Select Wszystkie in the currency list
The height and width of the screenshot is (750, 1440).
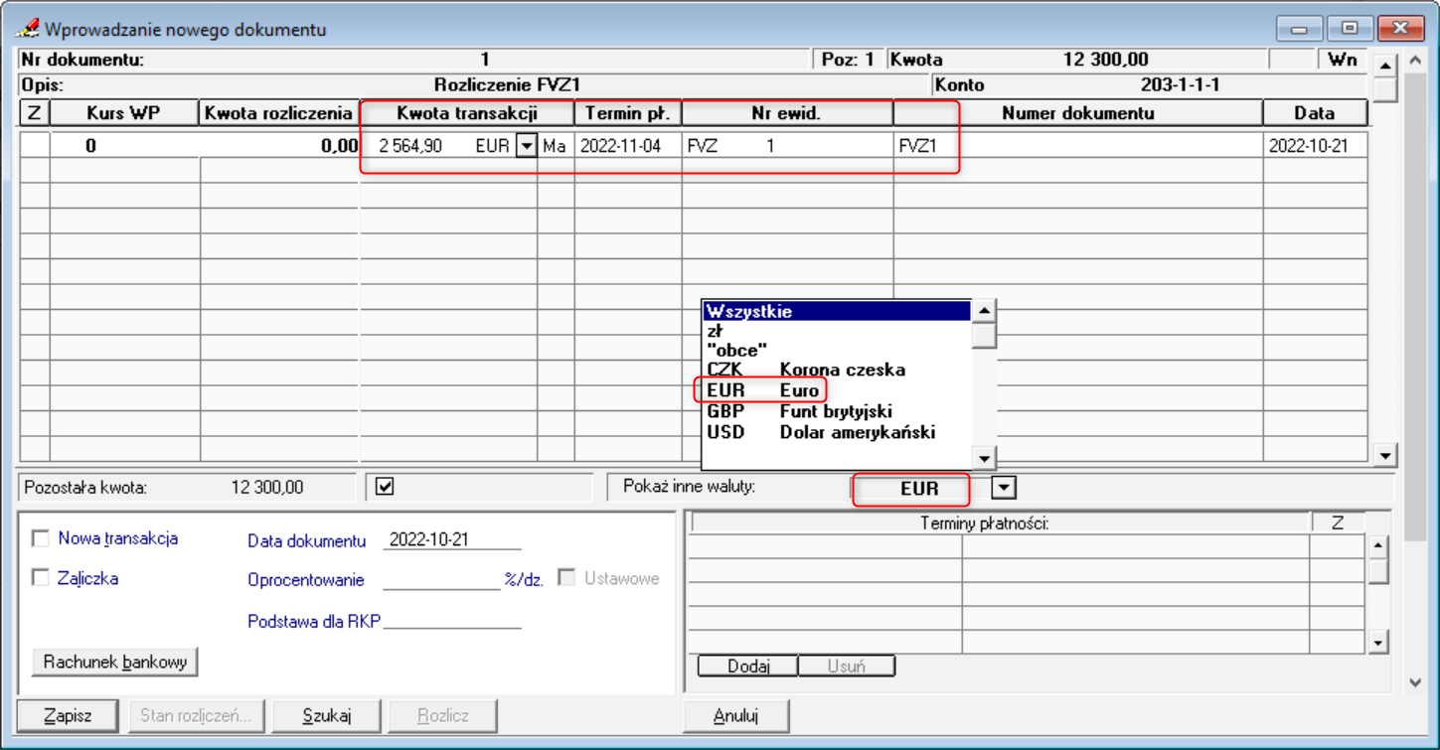pyautogui.click(x=837, y=312)
